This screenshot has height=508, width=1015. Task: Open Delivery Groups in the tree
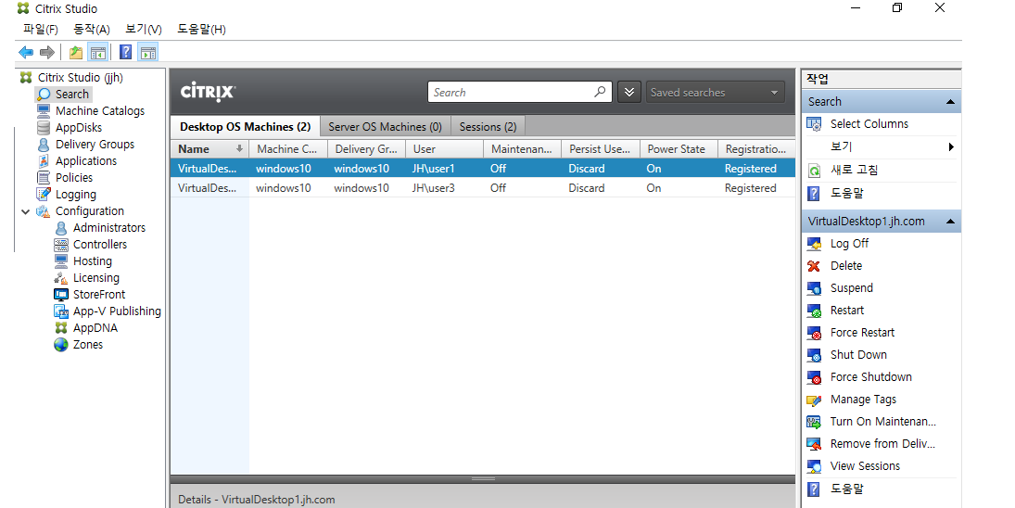coord(95,145)
